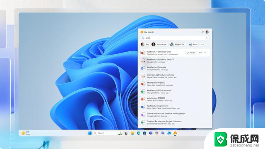Screen dimensions: 265x149
Task: Minimize the File Search window
Action: [198, 32]
